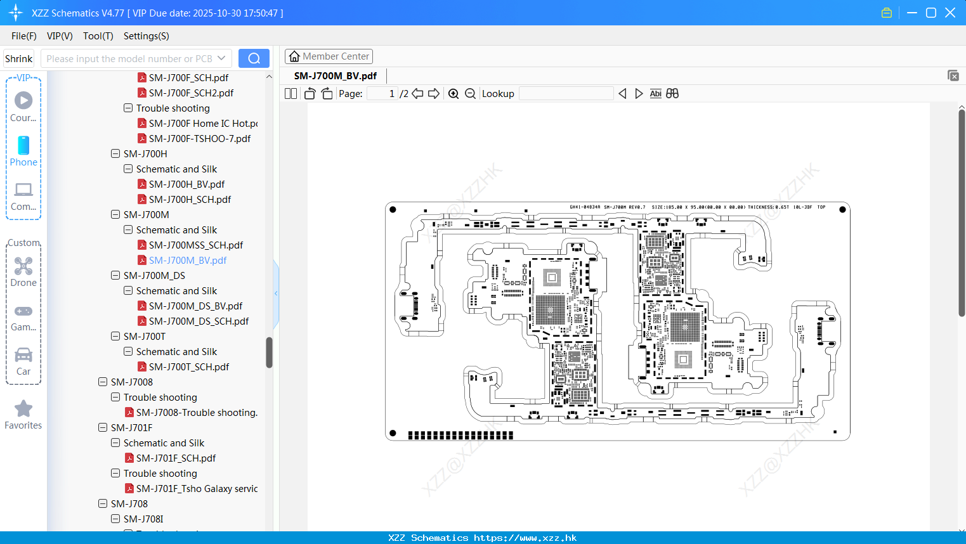Collapse the SM-J700H node
966x544 pixels.
pos(115,153)
